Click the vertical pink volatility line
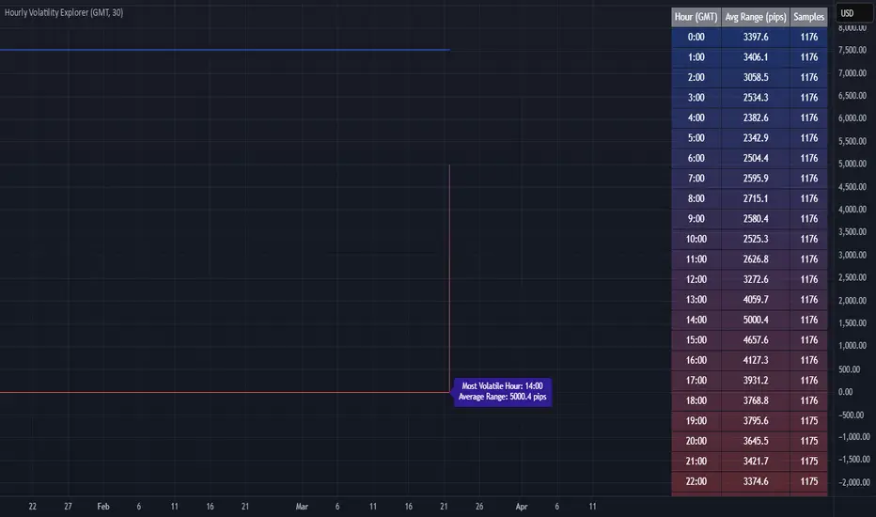 tap(449, 278)
